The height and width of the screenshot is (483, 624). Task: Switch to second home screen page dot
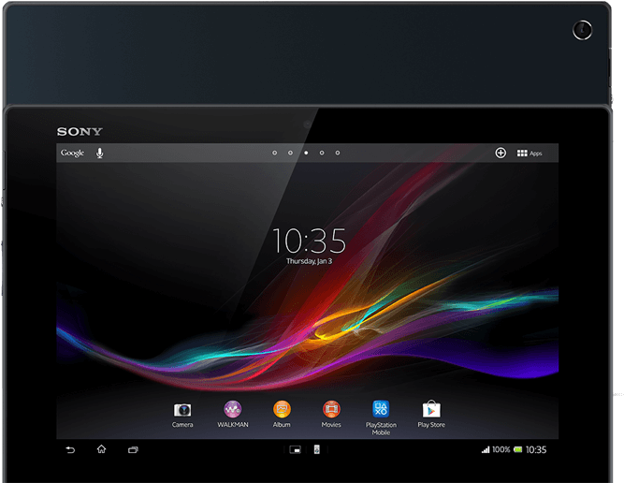[x=290, y=153]
